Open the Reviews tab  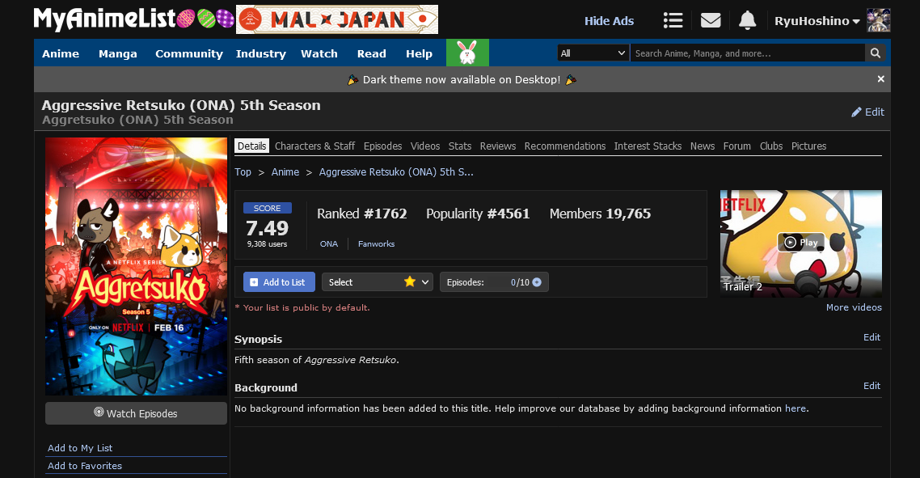click(497, 146)
